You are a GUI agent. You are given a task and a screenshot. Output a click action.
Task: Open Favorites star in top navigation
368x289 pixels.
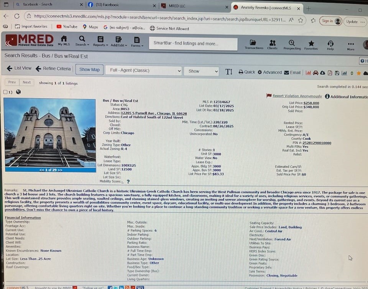pos(311,44)
